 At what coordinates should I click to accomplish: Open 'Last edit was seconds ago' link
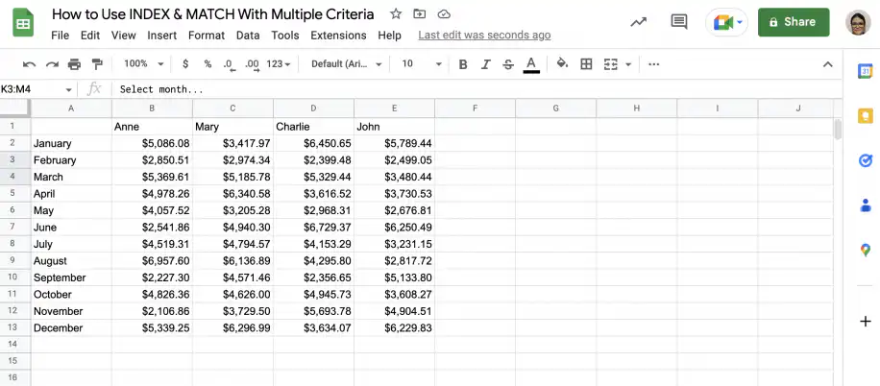(484, 36)
